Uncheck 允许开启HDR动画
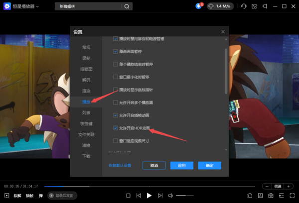This screenshot has width=299, height=203. point(116,128)
